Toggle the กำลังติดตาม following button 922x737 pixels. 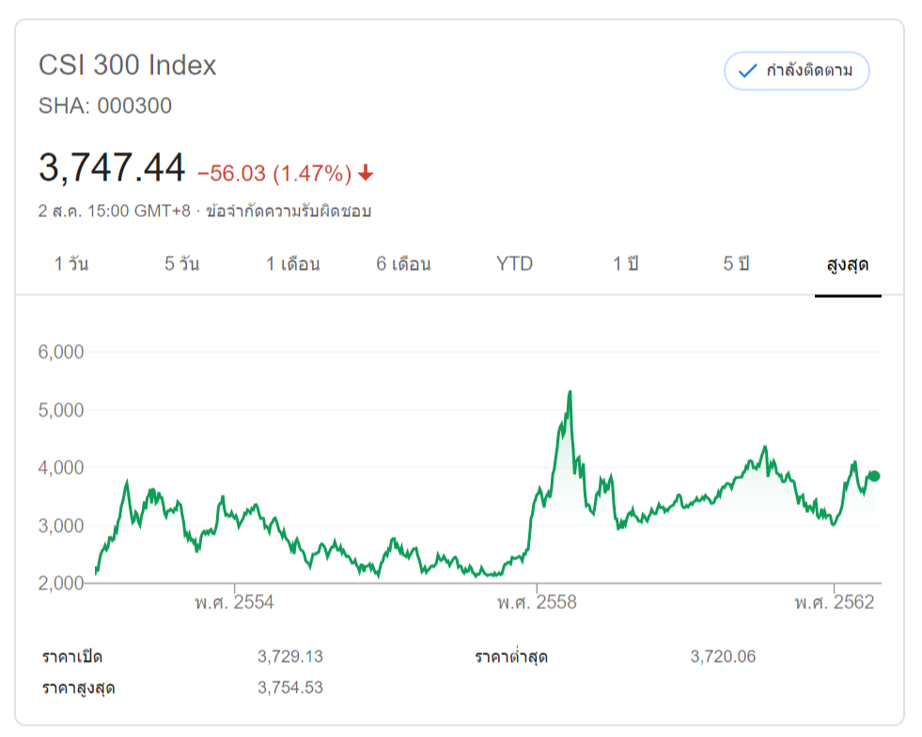(797, 71)
